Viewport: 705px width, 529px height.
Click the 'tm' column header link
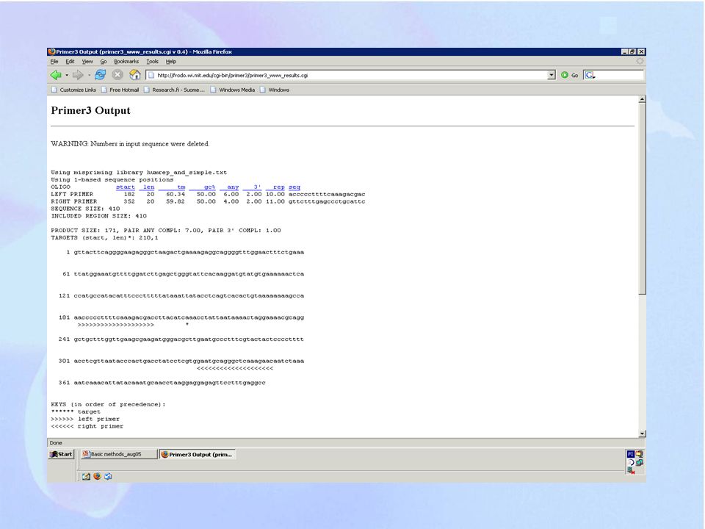172,187
